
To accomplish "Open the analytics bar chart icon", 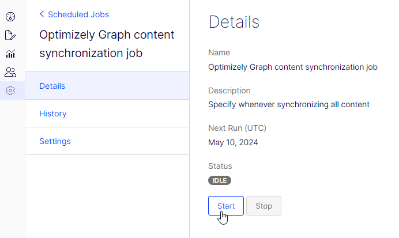I will 10,54.
